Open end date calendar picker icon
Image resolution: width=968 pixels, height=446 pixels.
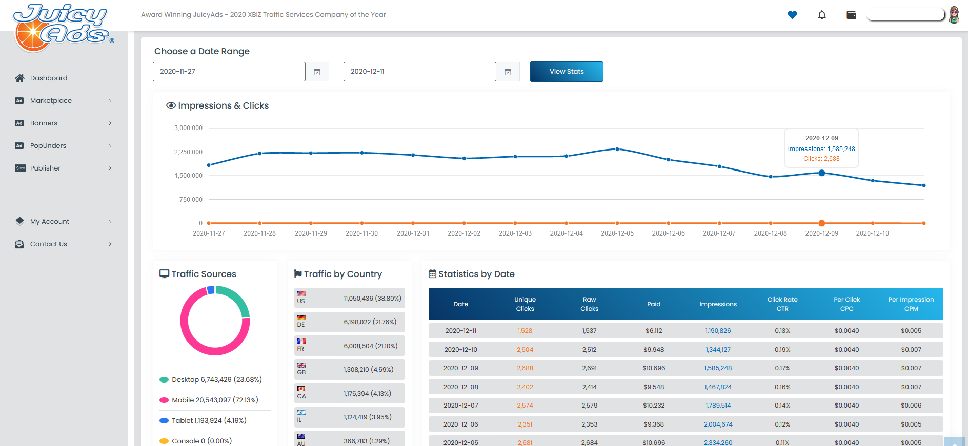(x=508, y=72)
